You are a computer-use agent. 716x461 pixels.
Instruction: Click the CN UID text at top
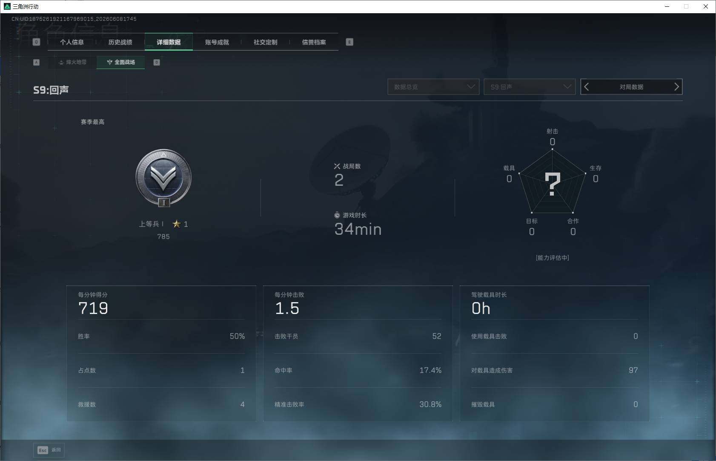click(74, 19)
